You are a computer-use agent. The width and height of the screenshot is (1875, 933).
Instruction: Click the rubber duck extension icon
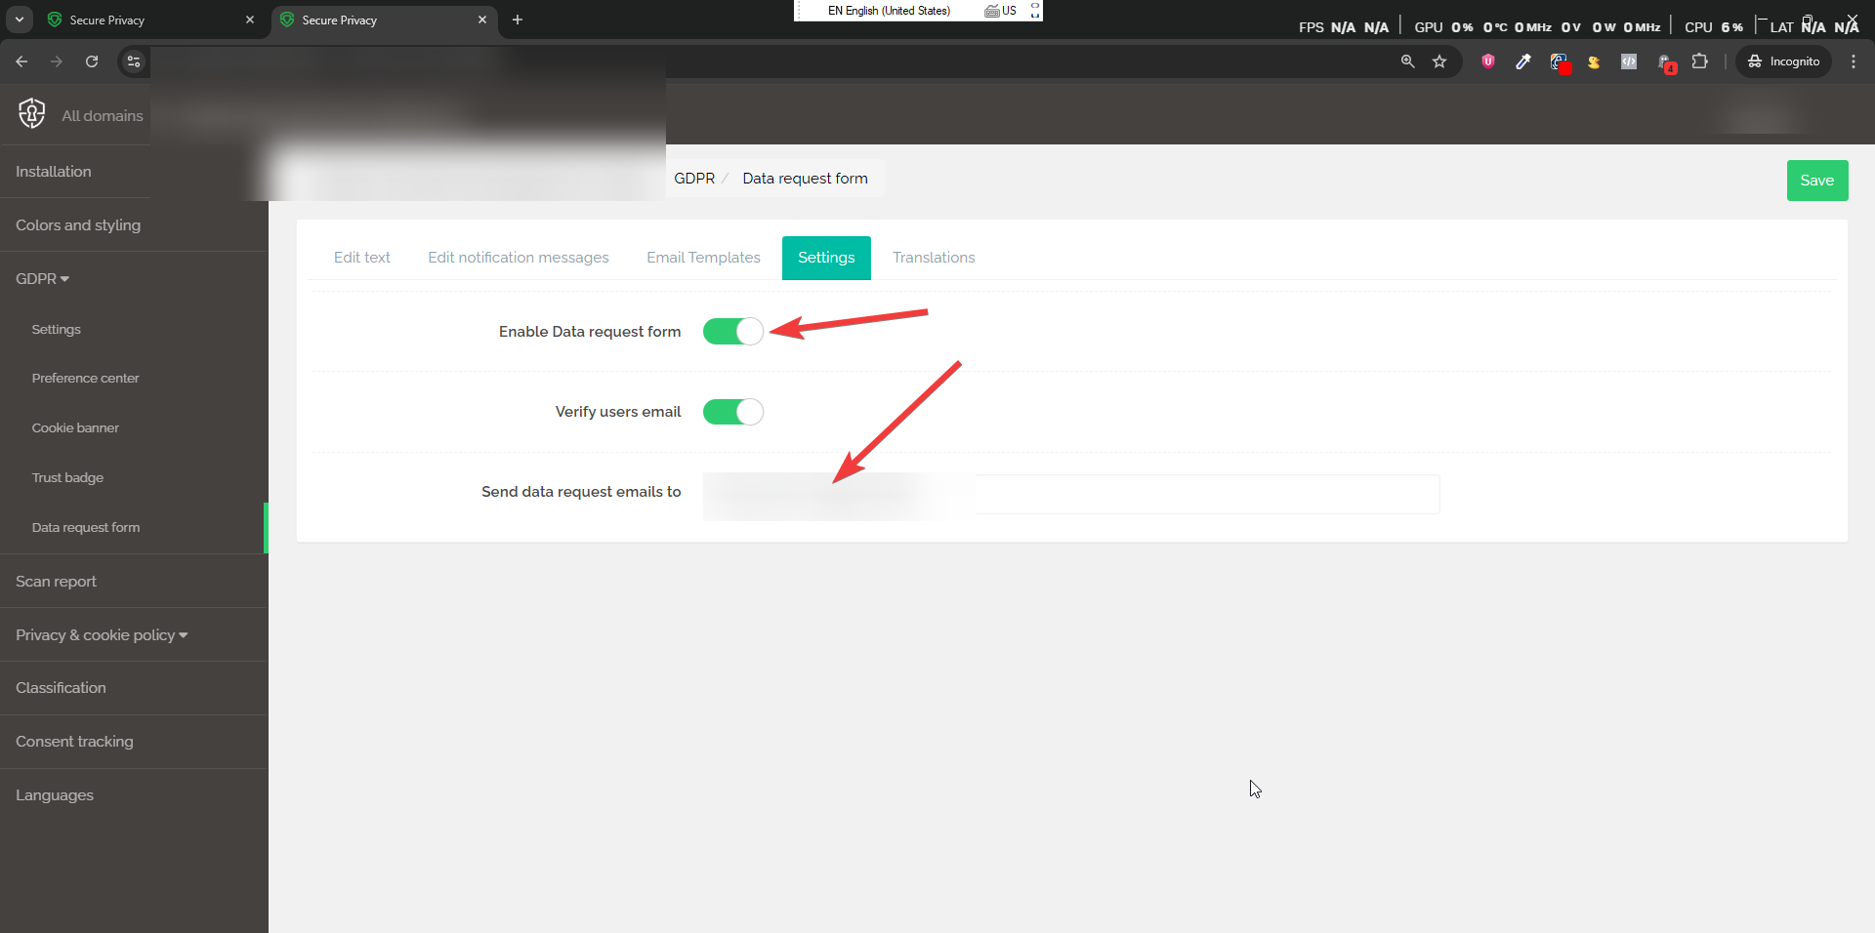pyautogui.click(x=1593, y=61)
